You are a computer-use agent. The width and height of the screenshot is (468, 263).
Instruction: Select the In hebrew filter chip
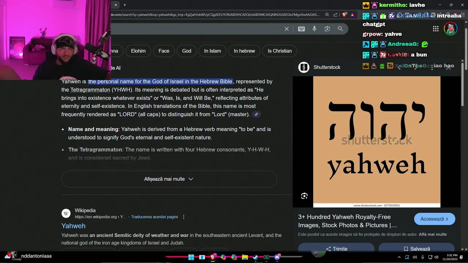click(x=244, y=51)
